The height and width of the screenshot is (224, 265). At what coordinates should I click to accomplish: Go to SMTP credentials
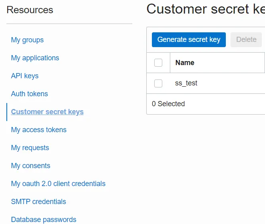point(38,202)
